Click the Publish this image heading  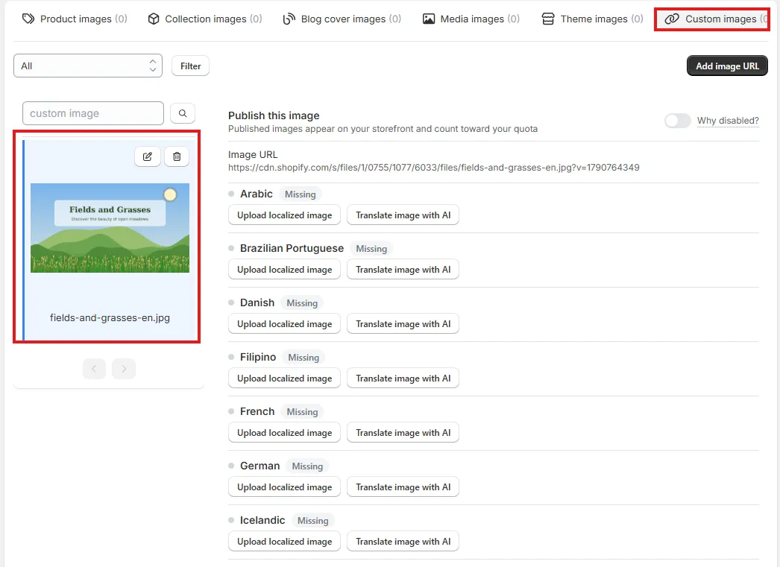(274, 115)
